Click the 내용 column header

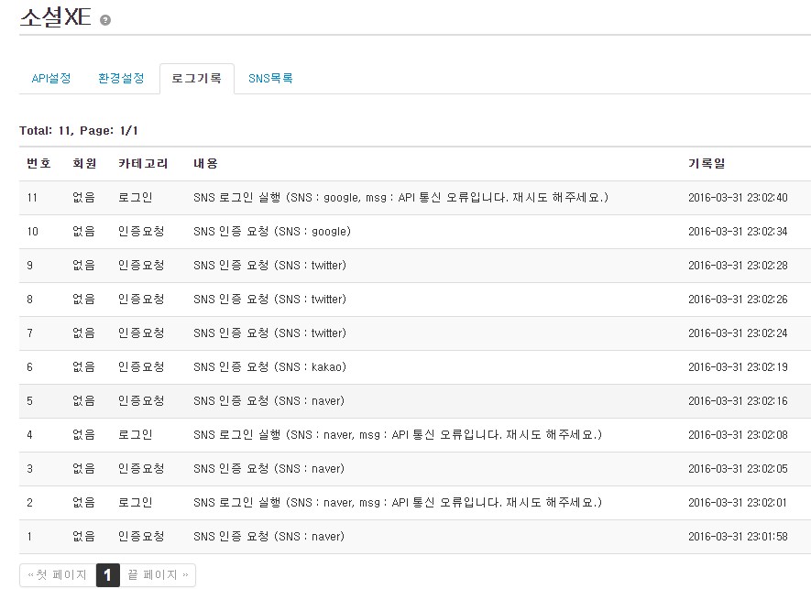click(x=205, y=164)
